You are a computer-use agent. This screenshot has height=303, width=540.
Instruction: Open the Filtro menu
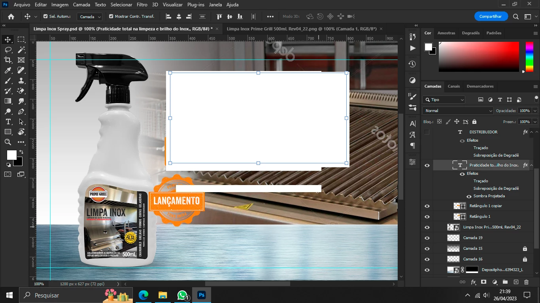click(142, 5)
